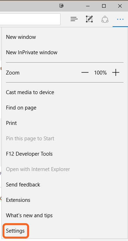
Task: Select Send feedback option
Action: tap(23, 185)
